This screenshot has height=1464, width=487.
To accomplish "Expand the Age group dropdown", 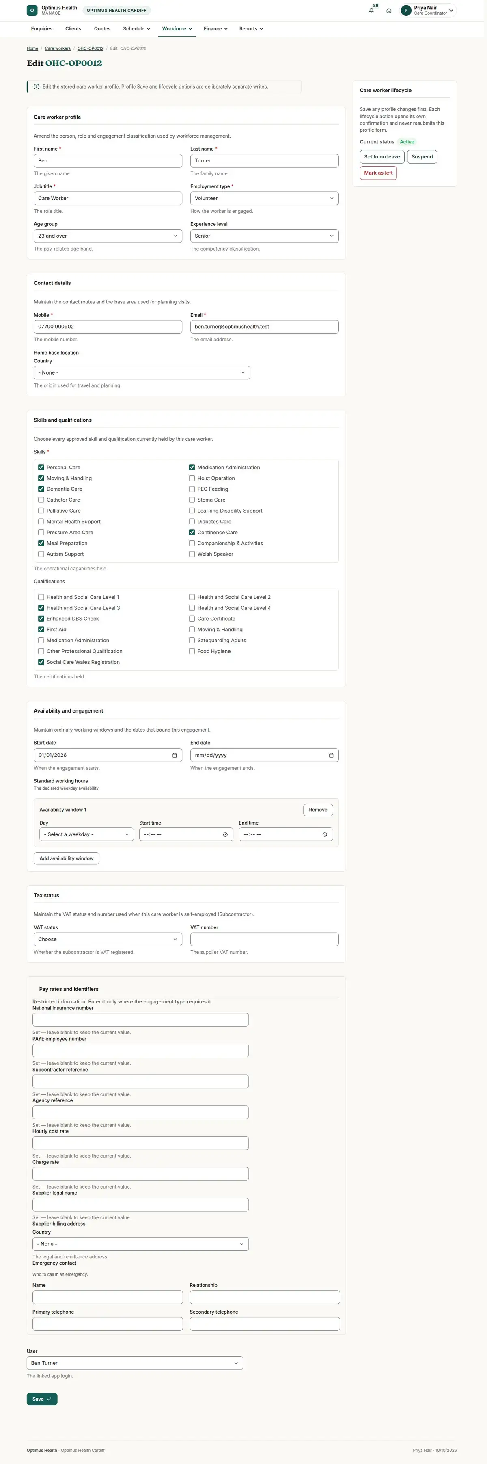I will pos(108,236).
